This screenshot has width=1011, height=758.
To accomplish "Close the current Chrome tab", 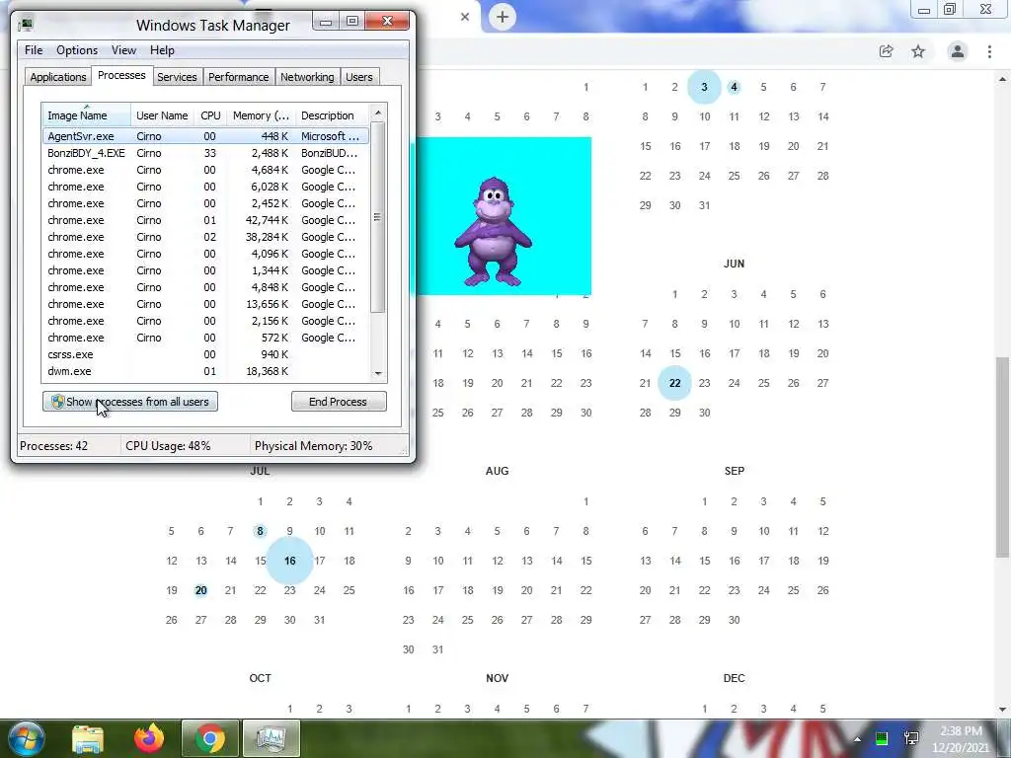I will [465, 17].
